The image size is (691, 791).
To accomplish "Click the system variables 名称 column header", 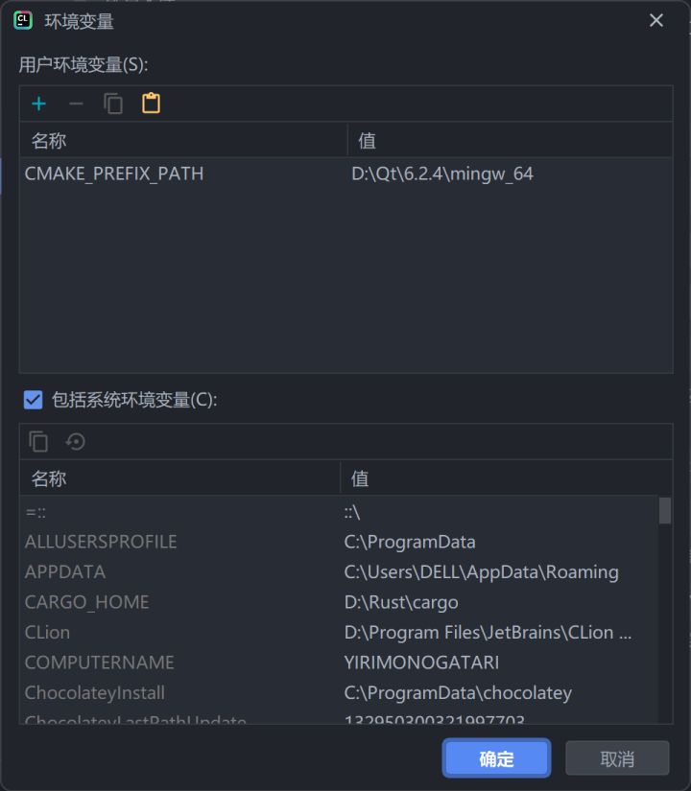I will 49,478.
